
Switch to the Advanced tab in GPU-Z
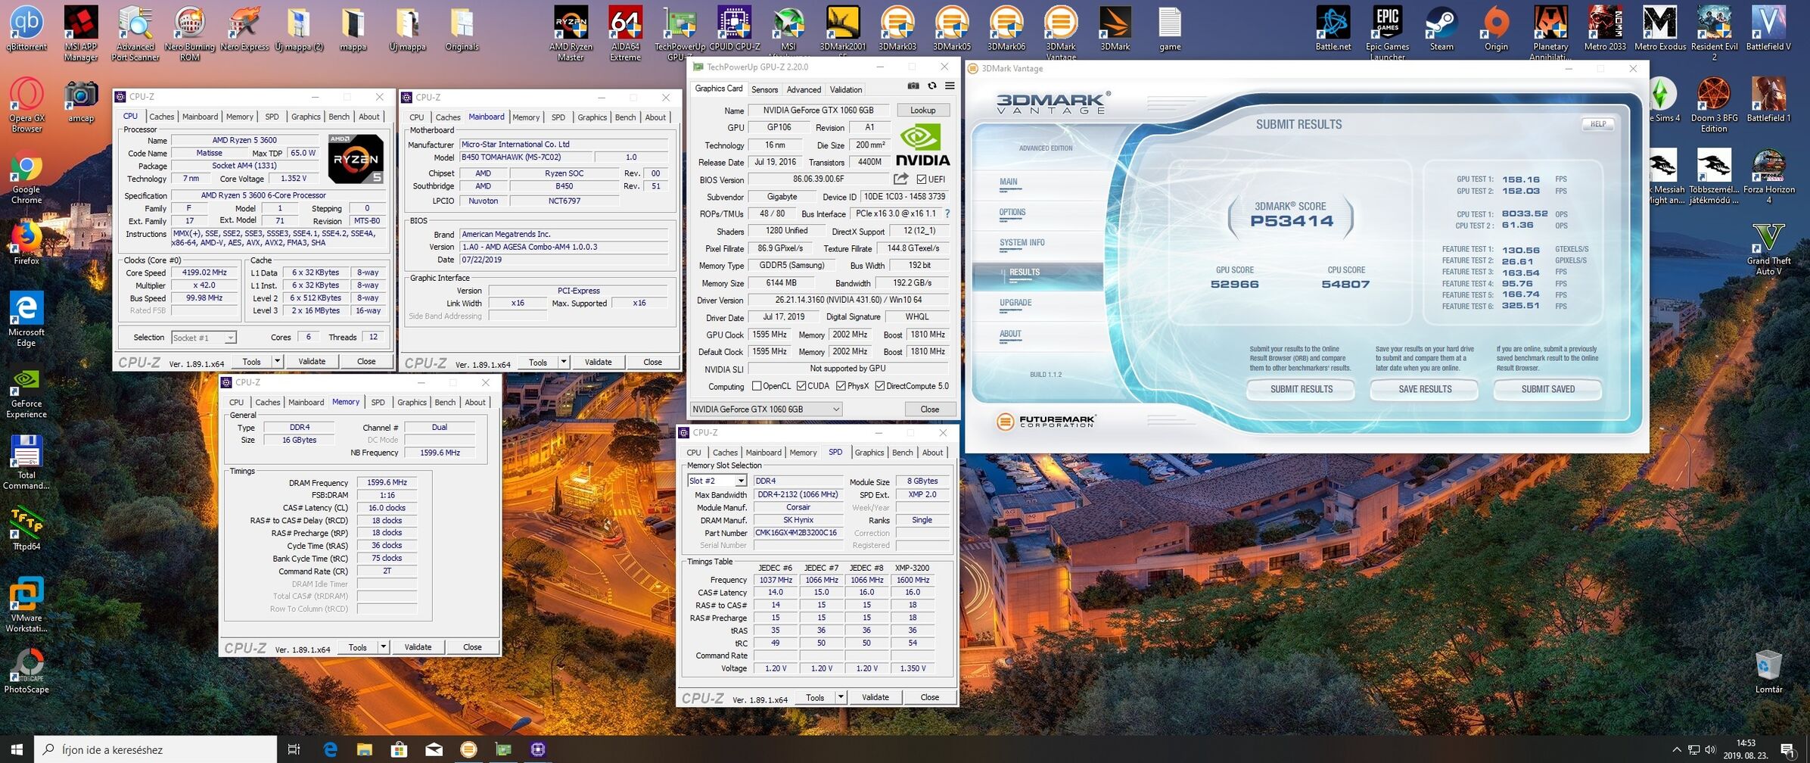point(804,89)
